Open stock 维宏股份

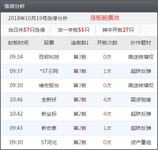(x=49, y=85)
